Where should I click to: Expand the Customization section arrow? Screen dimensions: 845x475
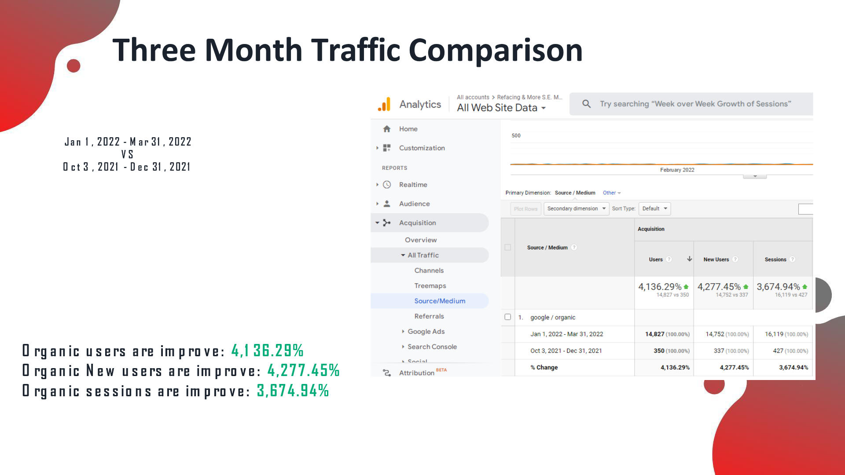point(377,148)
